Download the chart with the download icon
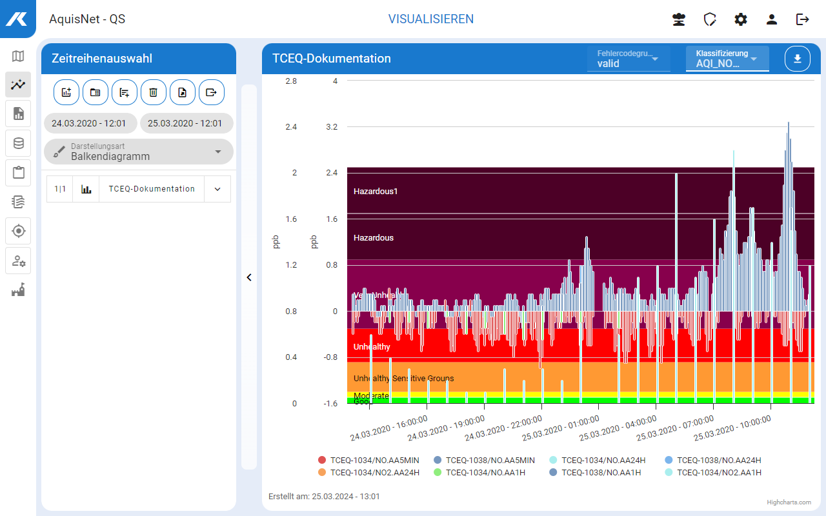Image resolution: width=826 pixels, height=516 pixels. (x=797, y=59)
